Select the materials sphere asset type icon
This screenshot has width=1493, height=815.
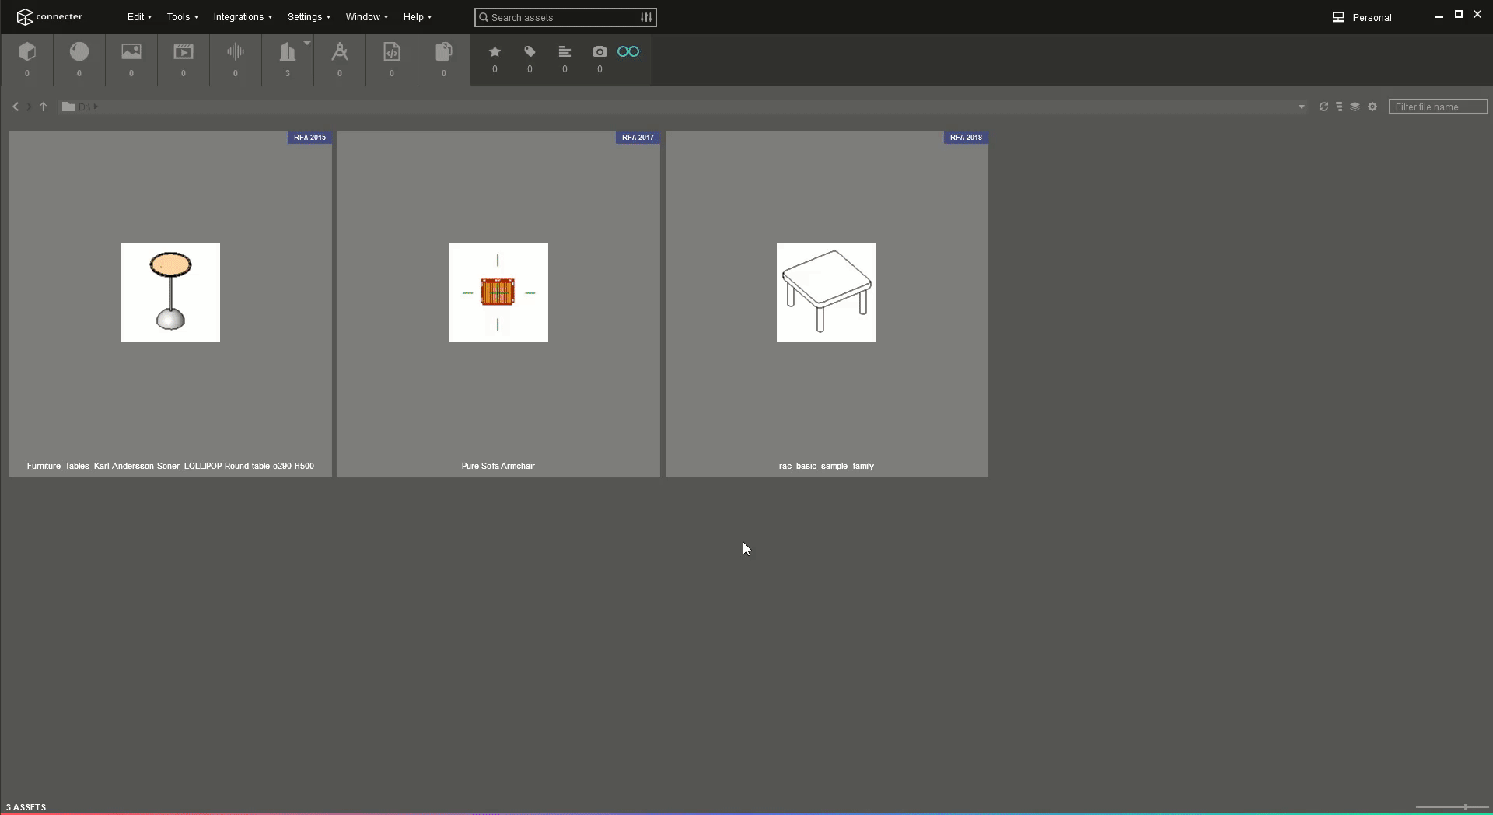tap(79, 52)
